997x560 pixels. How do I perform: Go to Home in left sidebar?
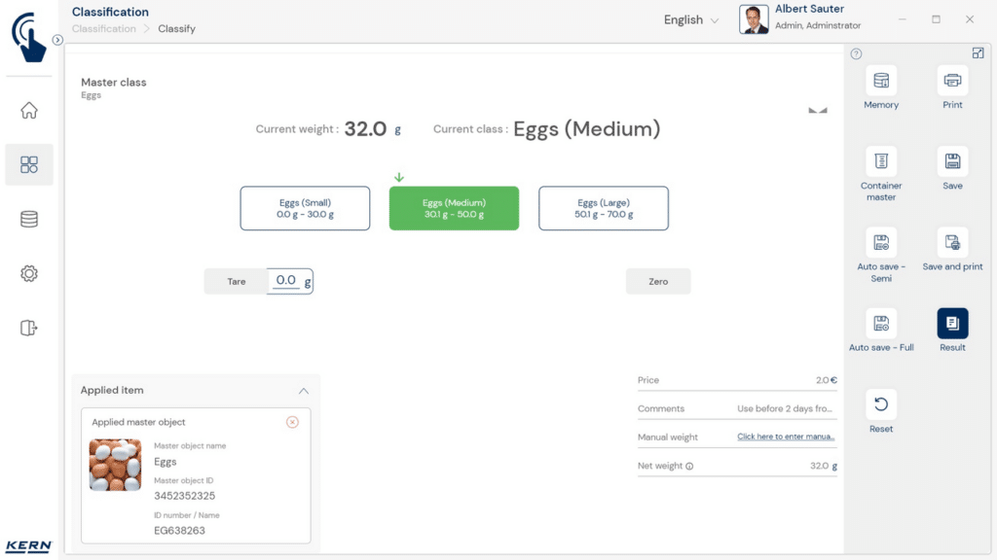point(29,111)
